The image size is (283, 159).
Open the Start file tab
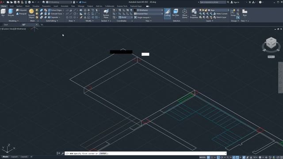pyautogui.click(x=6, y=25)
